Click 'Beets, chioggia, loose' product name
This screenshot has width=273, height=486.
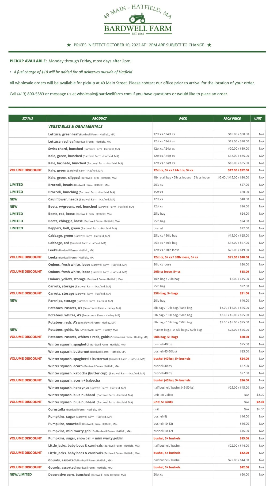pyautogui.click(x=65, y=221)
